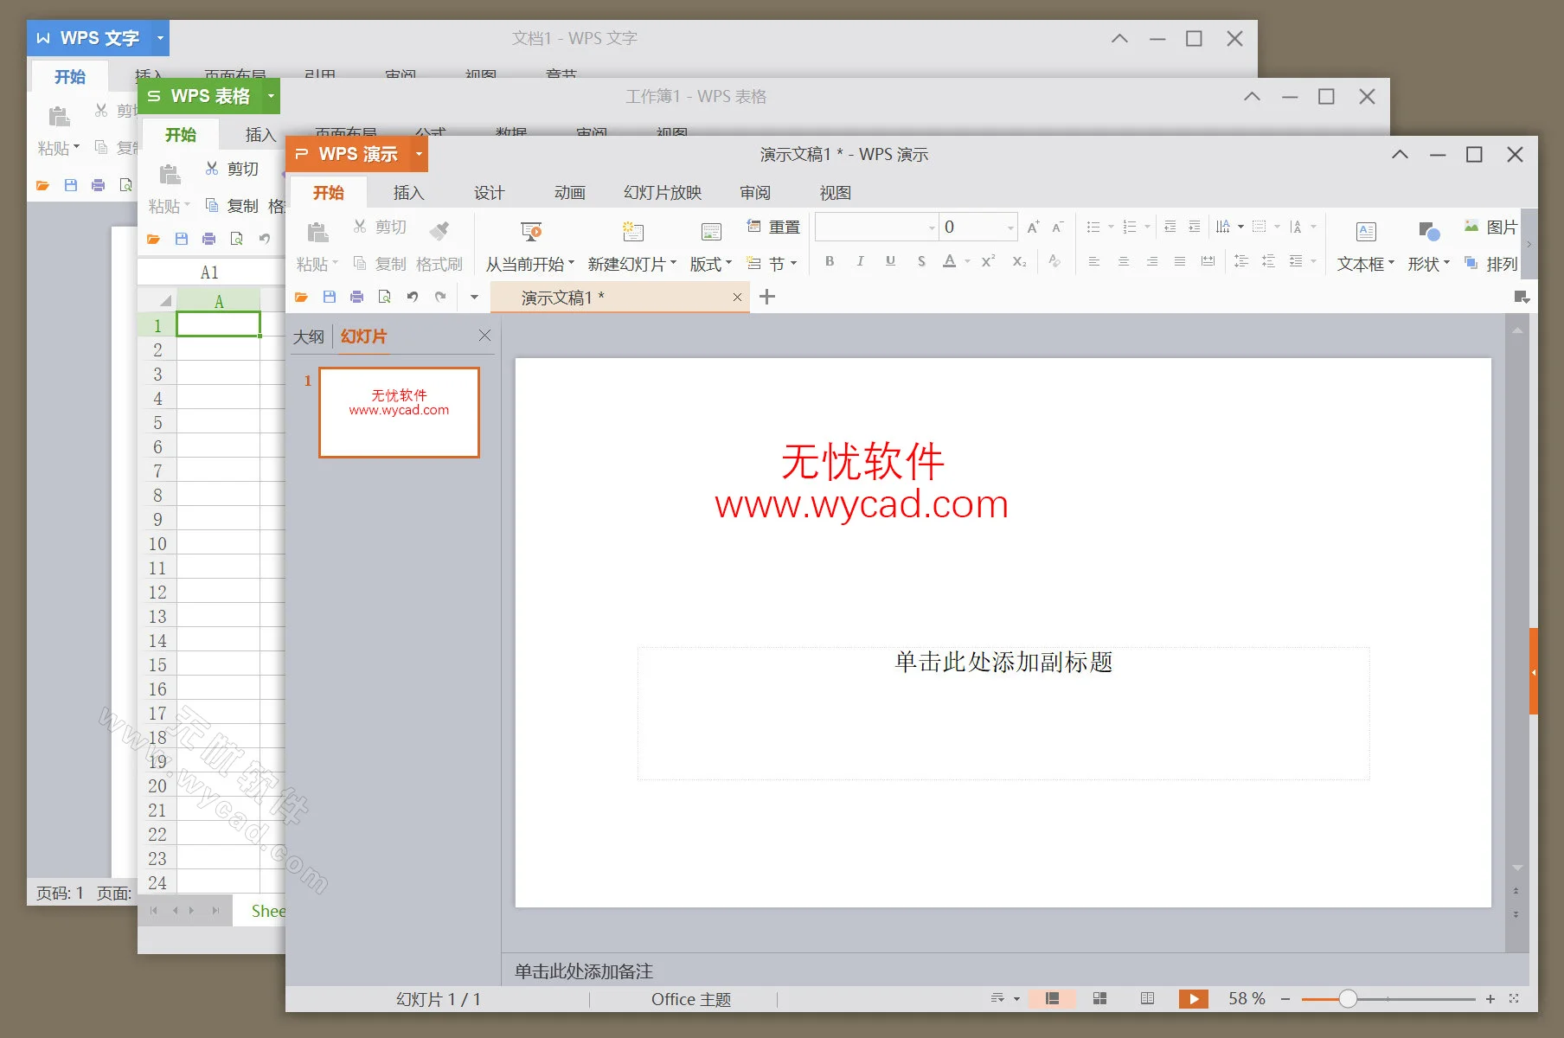Toggle underline formatting

(890, 260)
